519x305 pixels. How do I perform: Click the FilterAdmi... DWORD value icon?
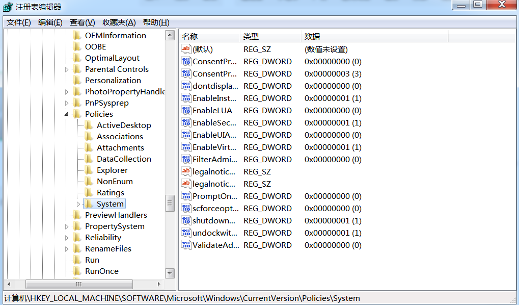click(186, 160)
